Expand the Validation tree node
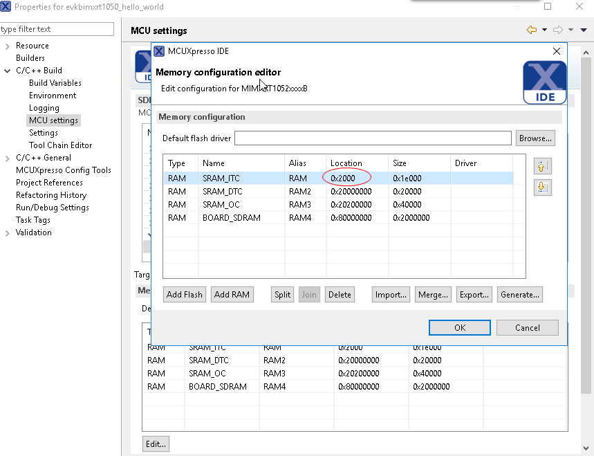Image resolution: width=594 pixels, height=456 pixels. pos(7,233)
